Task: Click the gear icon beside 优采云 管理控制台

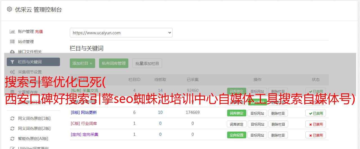Action: [x=9, y=9]
